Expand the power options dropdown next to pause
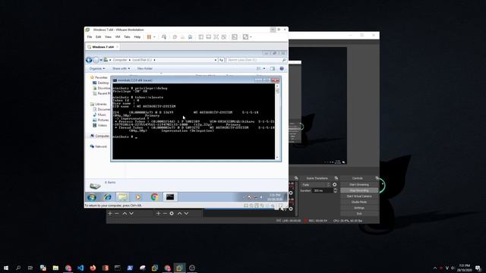The image size is (486, 273). click(x=154, y=37)
